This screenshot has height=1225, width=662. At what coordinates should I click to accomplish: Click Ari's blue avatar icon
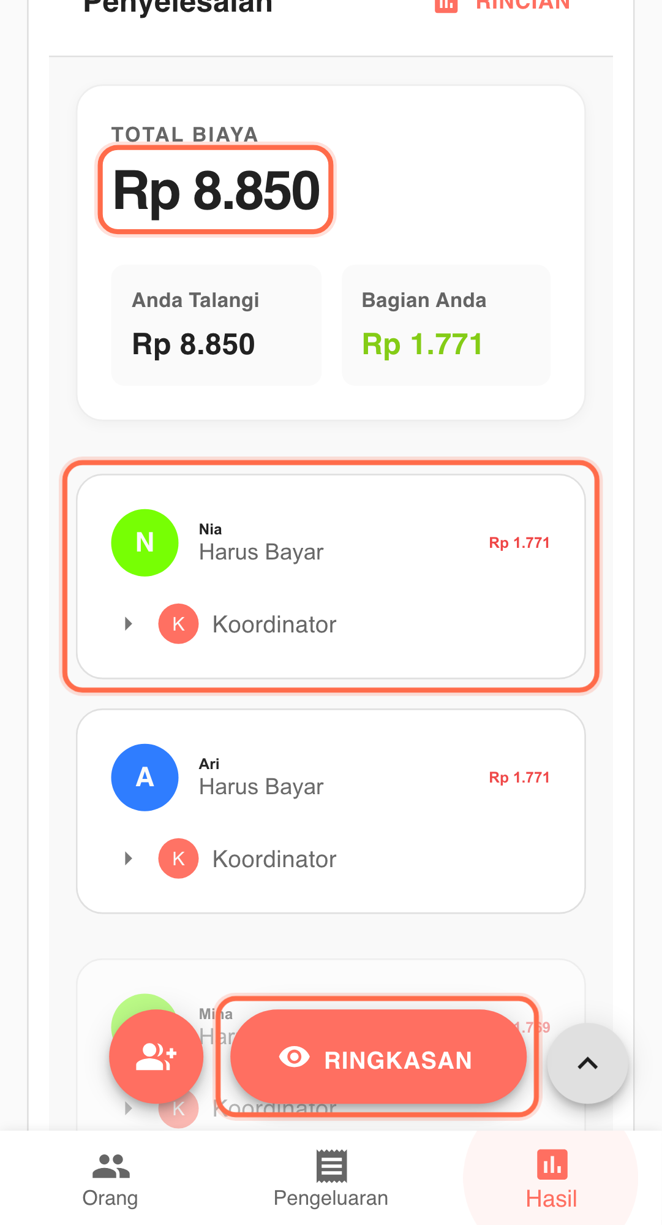point(145,778)
